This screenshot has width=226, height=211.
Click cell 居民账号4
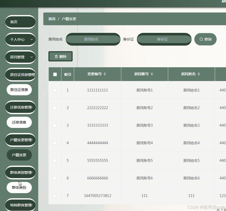pyautogui.click(x=144, y=143)
